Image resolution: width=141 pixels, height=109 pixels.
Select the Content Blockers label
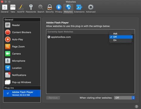pos(21,32)
